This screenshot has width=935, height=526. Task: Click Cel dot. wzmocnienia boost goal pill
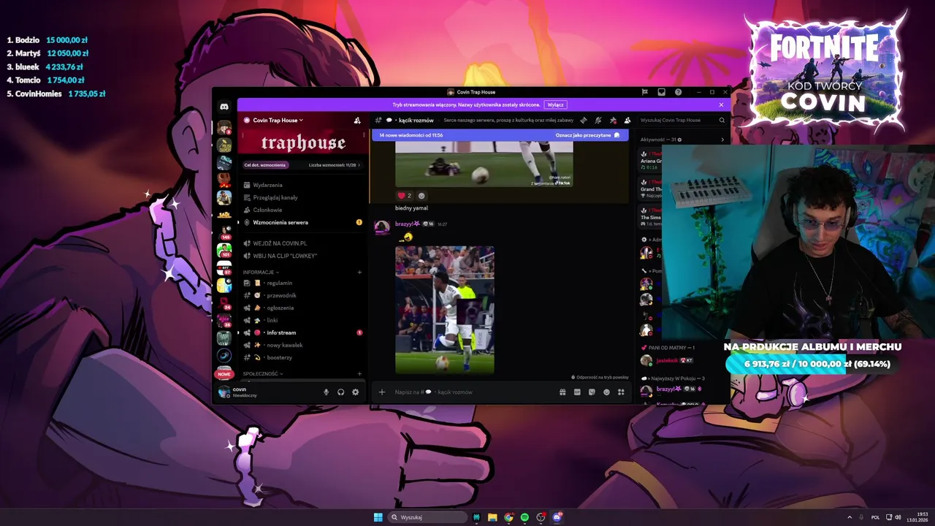pos(266,165)
